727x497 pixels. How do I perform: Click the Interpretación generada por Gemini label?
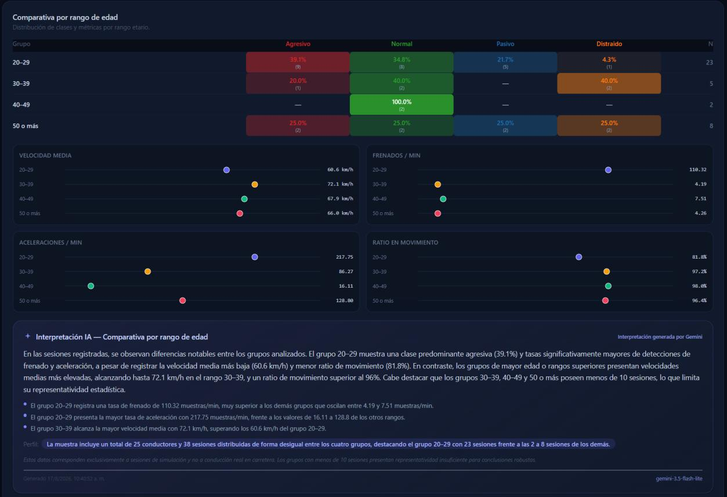pyautogui.click(x=660, y=336)
